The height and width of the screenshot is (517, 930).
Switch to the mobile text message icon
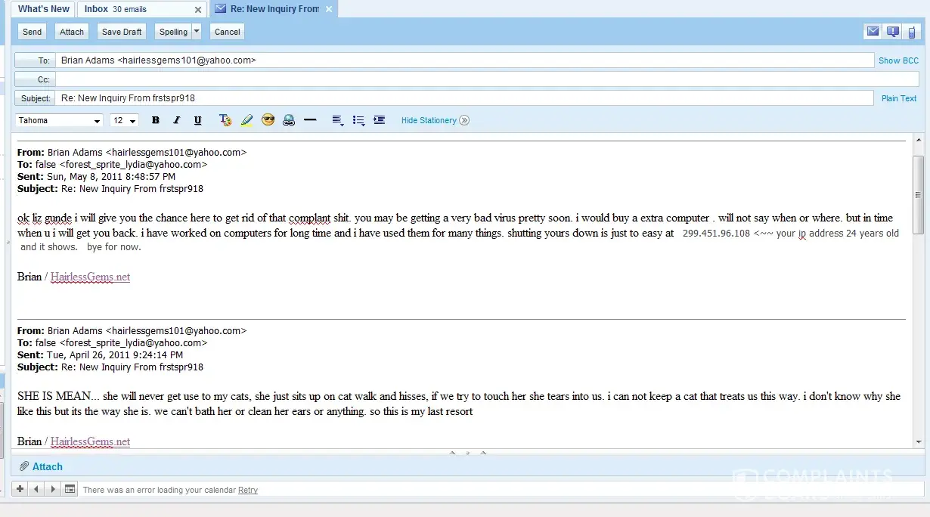click(912, 32)
